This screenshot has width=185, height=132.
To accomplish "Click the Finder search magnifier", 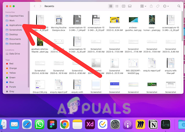I will pos(179,6).
